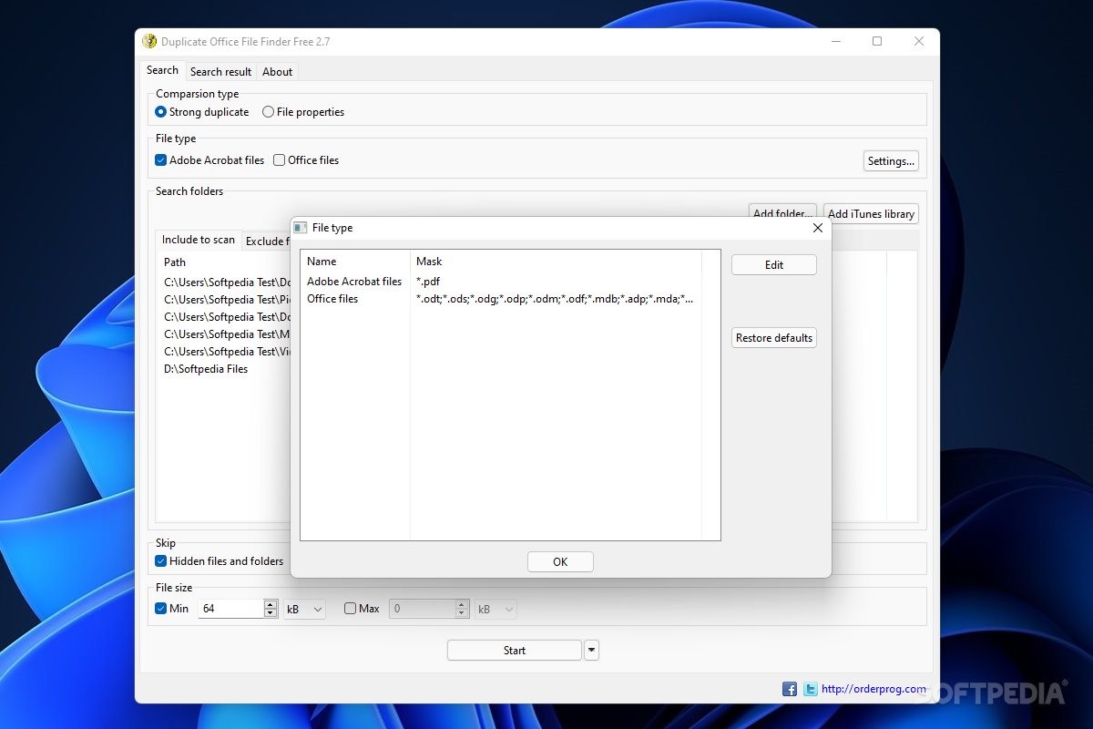This screenshot has width=1093, height=729.
Task: Open the Min size unit kB dropdown
Action: [304, 609]
